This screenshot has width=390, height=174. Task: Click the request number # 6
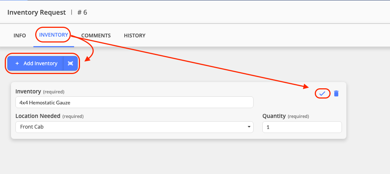pos(82,12)
